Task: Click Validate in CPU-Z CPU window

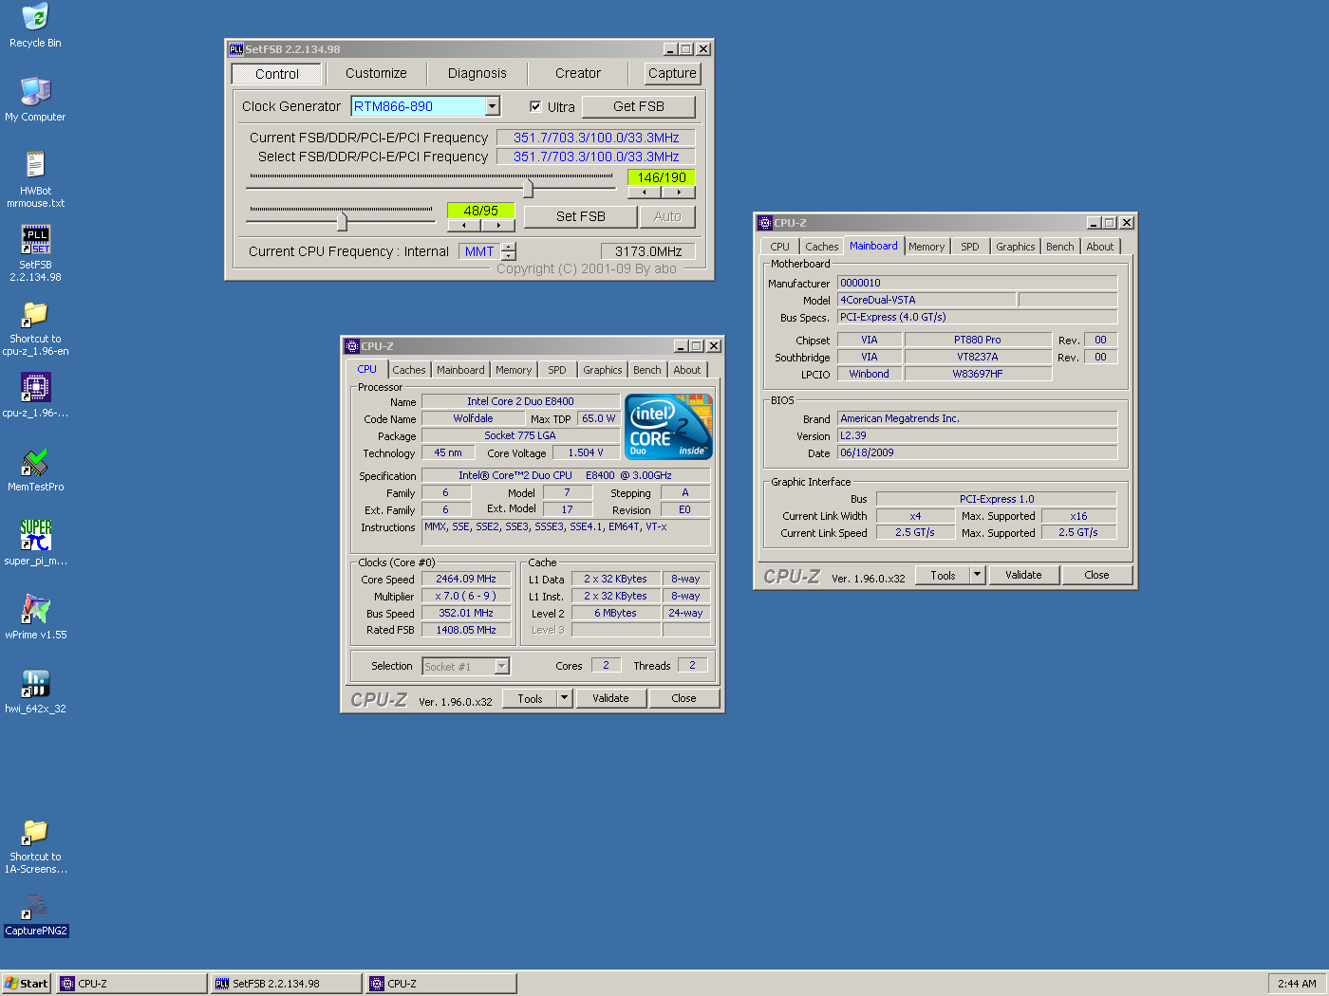Action: [610, 698]
